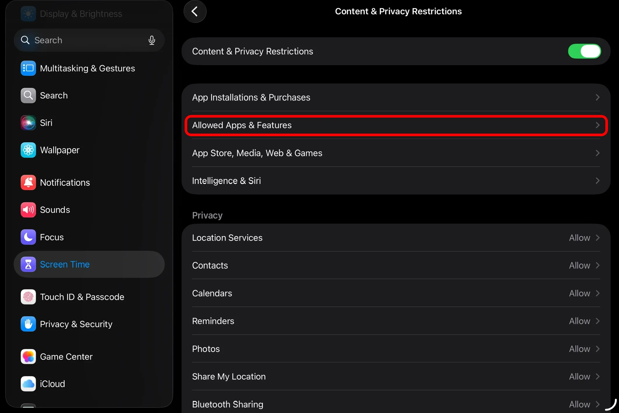Select Game Center label in sidebar
The image size is (619, 413).
point(66,357)
